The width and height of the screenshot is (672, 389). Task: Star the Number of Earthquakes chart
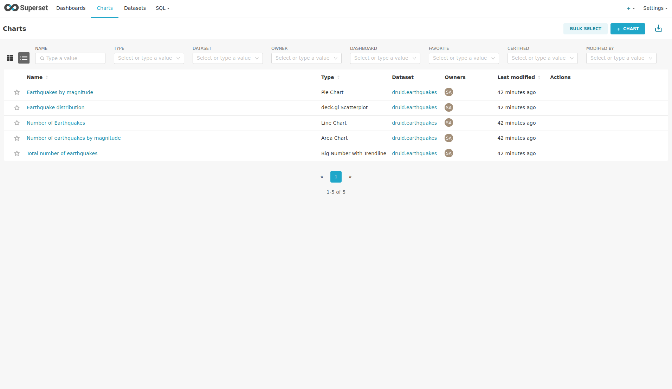click(x=17, y=123)
